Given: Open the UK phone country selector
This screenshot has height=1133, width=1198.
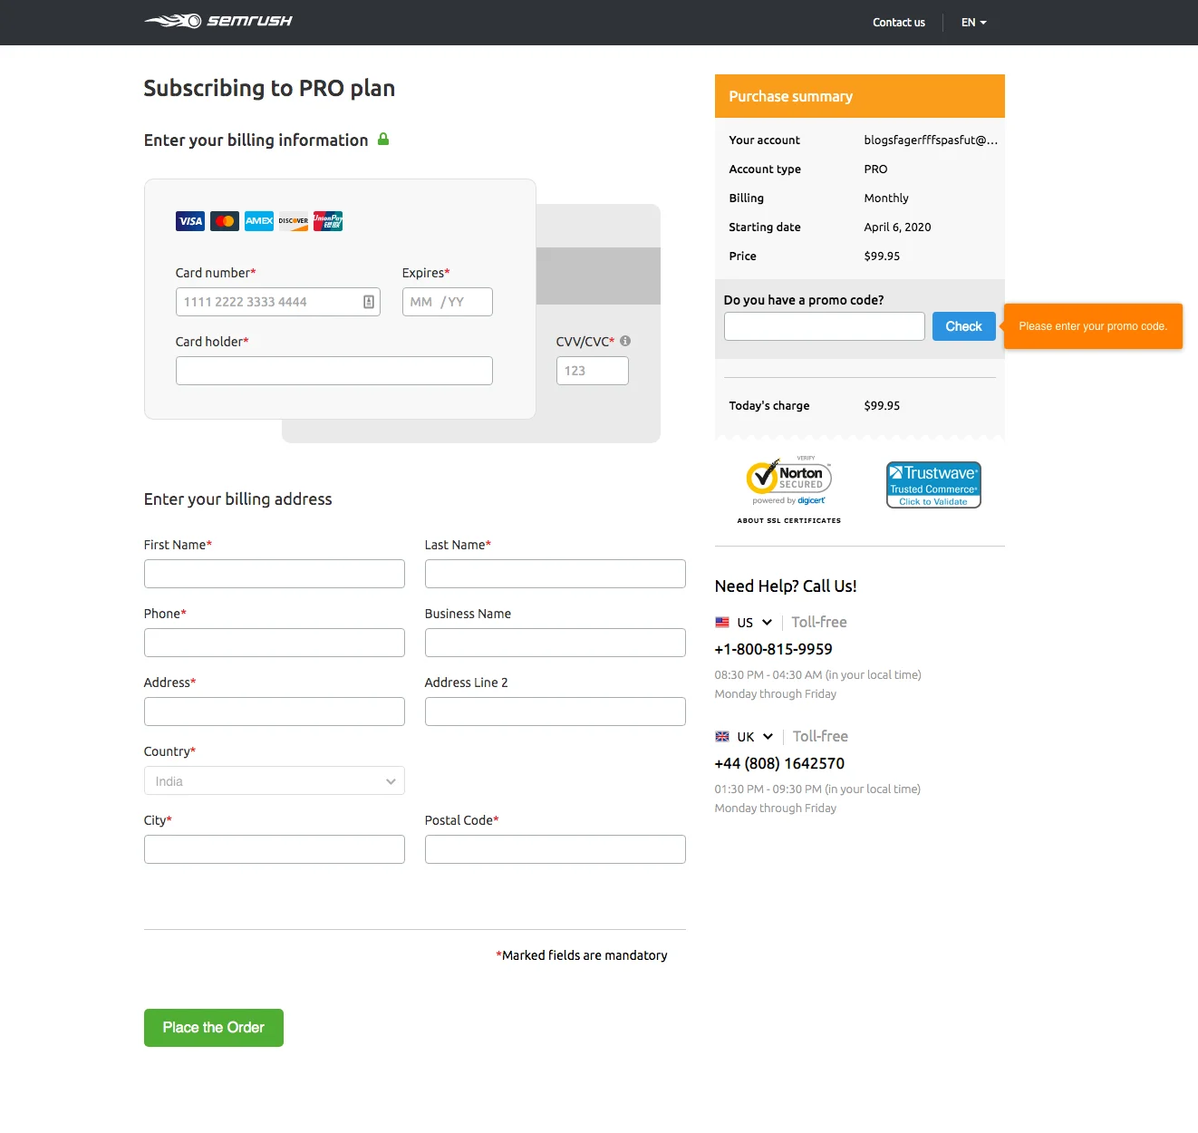Looking at the screenshot, I should 744,736.
